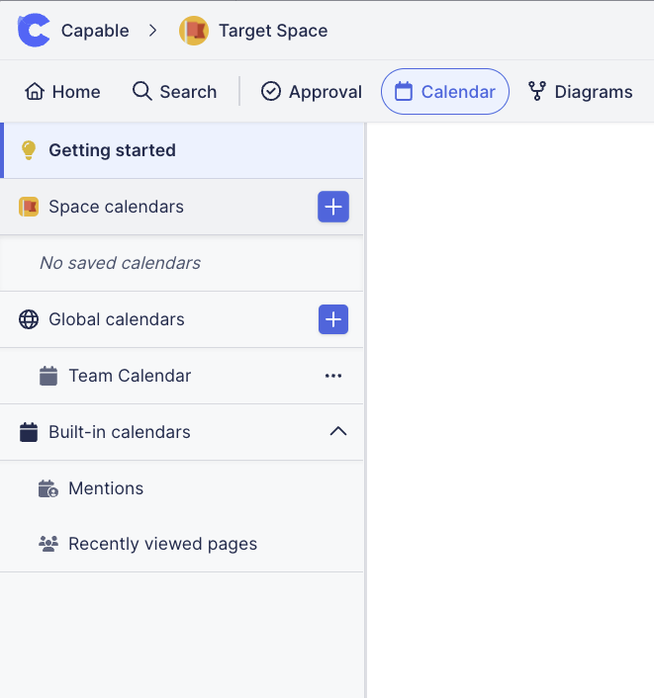Click the Getting started lightbulb icon
Image resolution: width=654 pixels, height=698 pixels.
coord(29,150)
